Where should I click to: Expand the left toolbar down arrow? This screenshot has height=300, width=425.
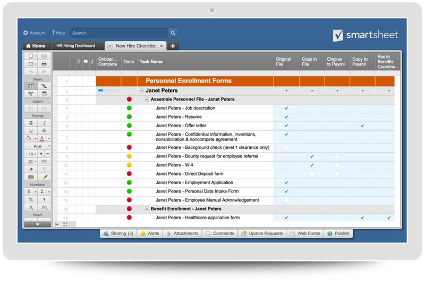click(x=37, y=224)
